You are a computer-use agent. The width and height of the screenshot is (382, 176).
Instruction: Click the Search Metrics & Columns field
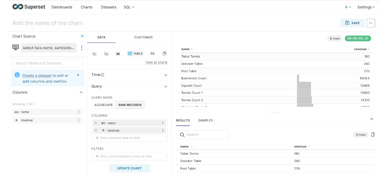(x=48, y=63)
